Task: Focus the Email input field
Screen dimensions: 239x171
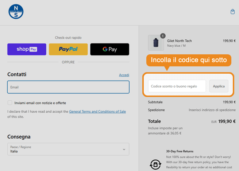Action: (x=68, y=87)
